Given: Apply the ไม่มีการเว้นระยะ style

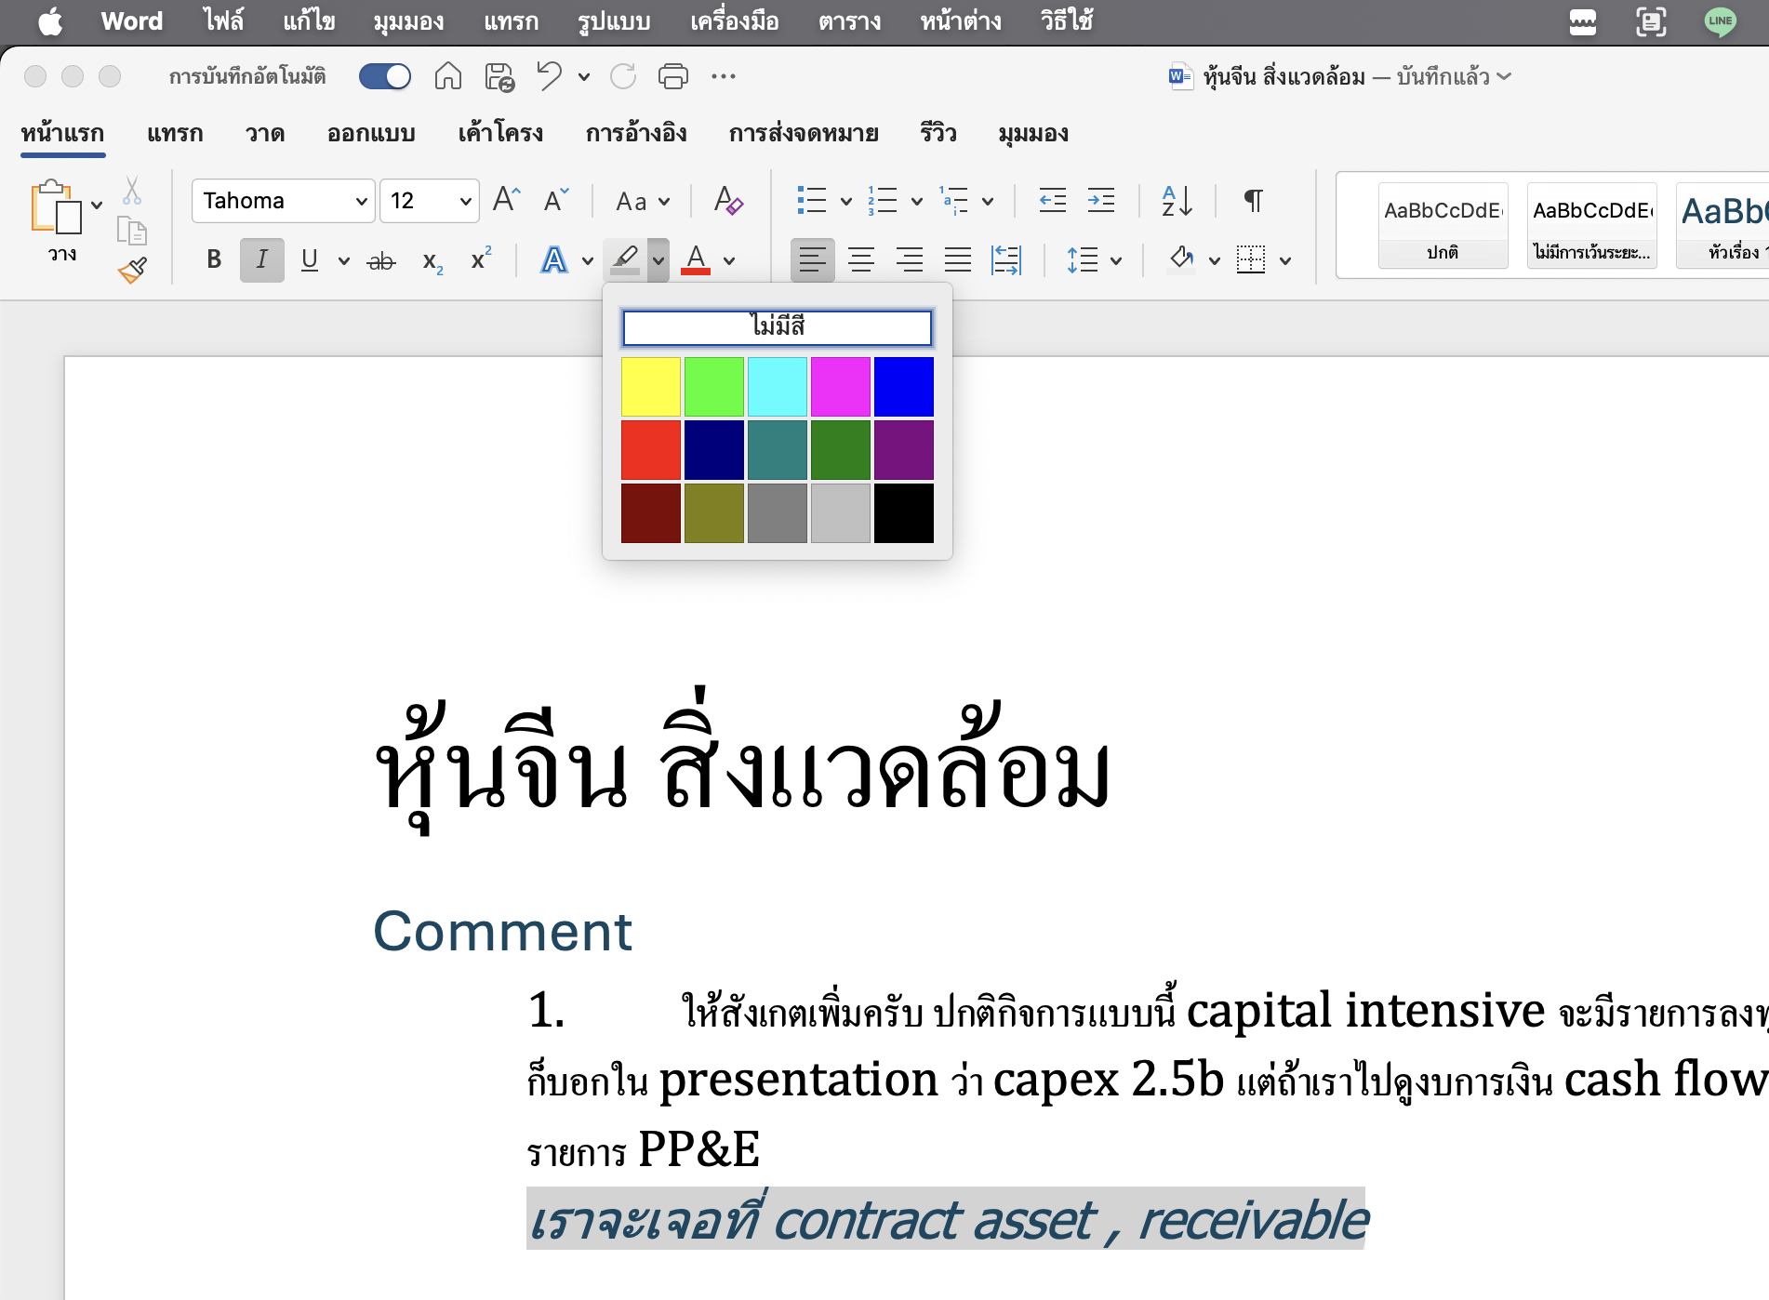Looking at the screenshot, I should coord(1591,226).
